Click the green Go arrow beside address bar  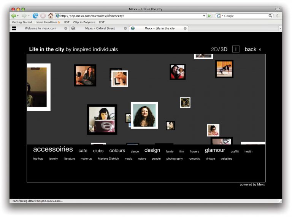pos(209,16)
